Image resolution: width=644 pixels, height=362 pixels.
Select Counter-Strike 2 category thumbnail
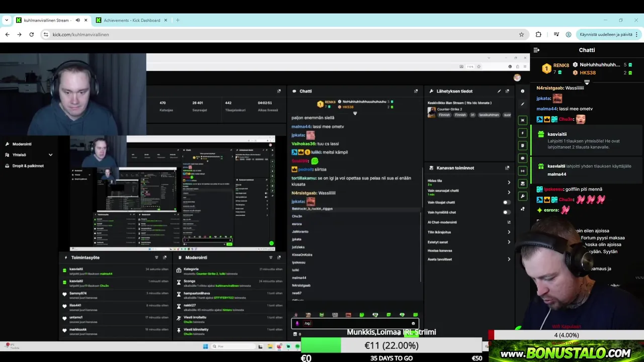click(x=431, y=112)
